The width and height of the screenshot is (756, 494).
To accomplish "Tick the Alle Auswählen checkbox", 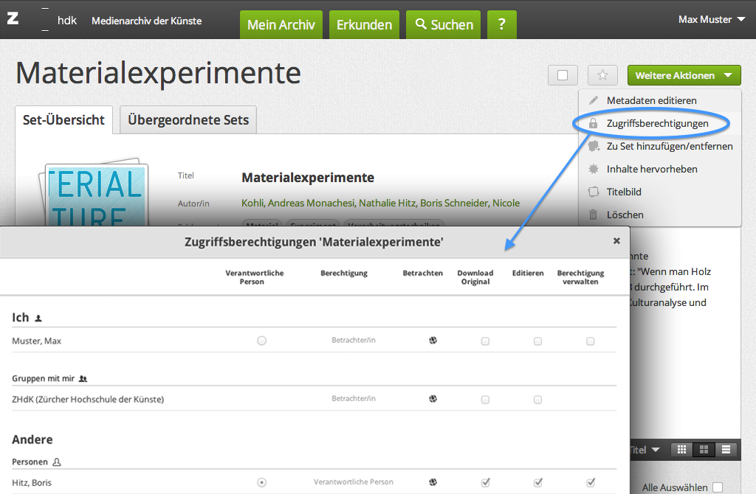I will tap(718, 487).
